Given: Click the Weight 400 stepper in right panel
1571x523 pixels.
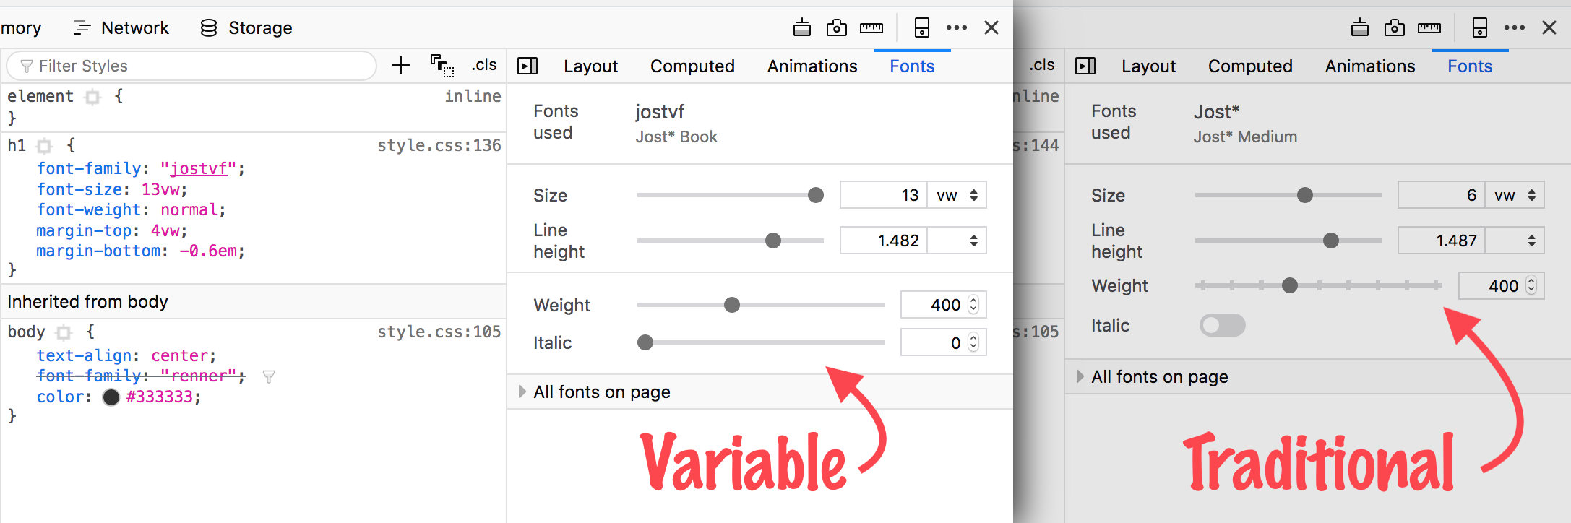Looking at the screenshot, I should click(x=1531, y=285).
